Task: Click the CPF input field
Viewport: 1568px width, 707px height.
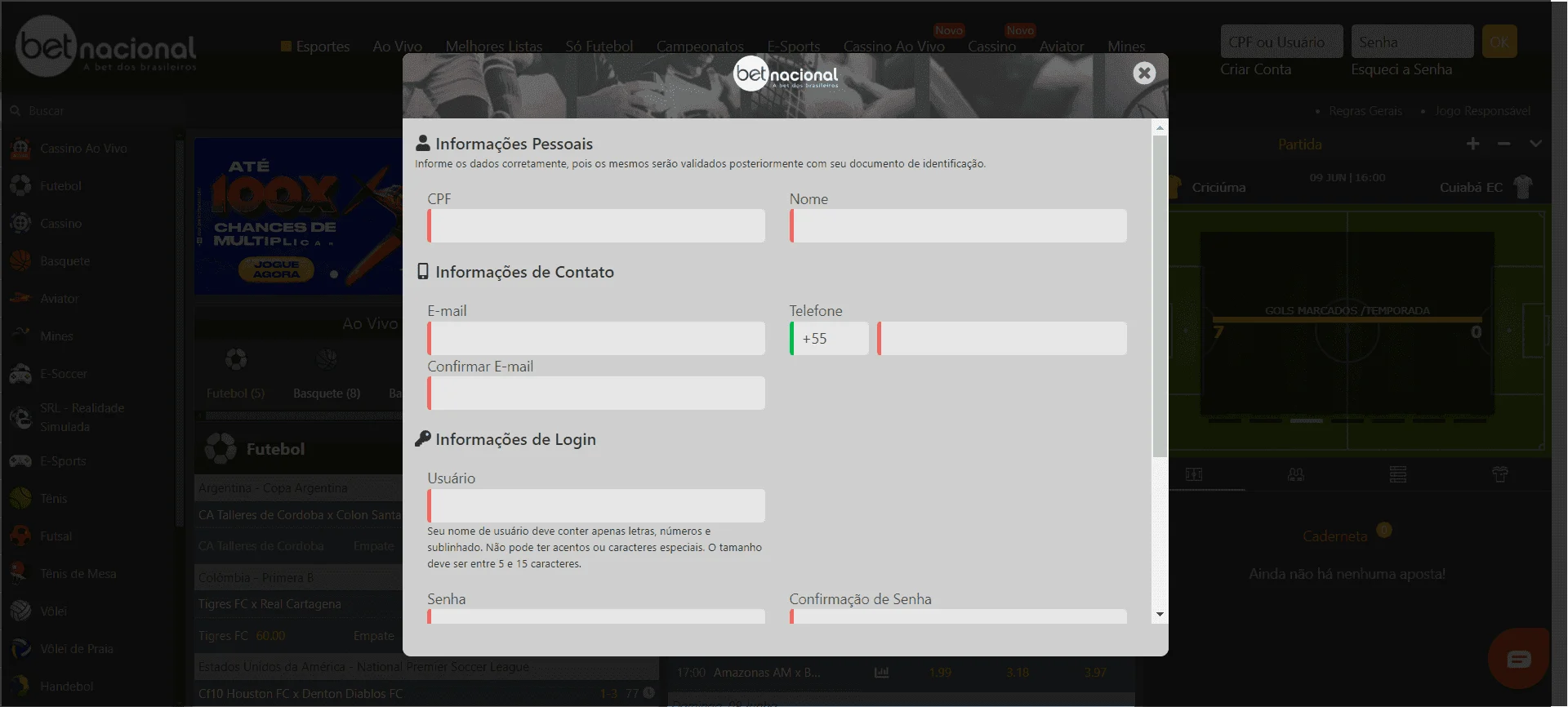Action: point(596,225)
